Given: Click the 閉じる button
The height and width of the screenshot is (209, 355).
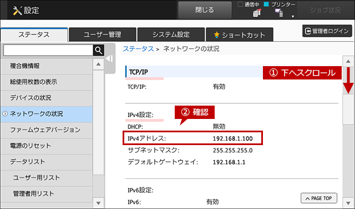Looking at the screenshot, I should (x=205, y=10).
